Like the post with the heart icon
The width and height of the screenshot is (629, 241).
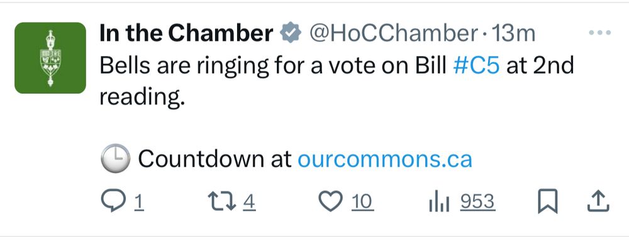point(331,201)
